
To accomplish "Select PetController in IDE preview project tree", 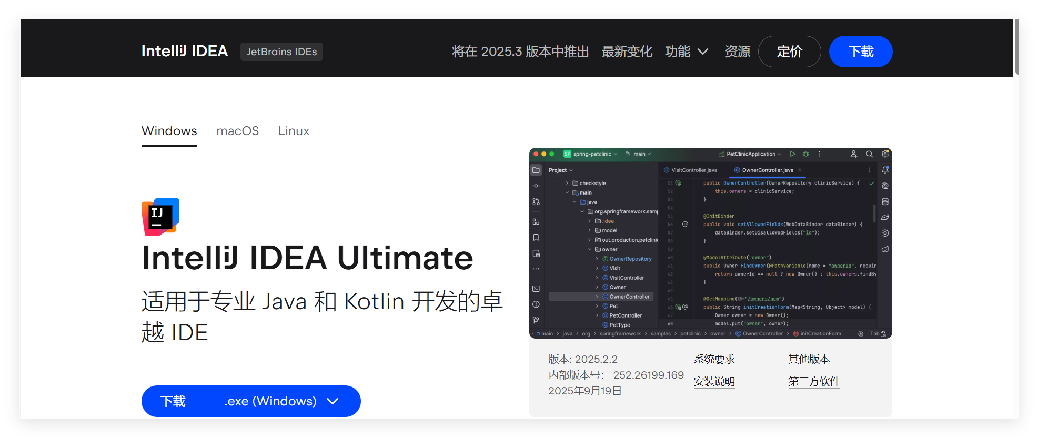I will (x=626, y=315).
